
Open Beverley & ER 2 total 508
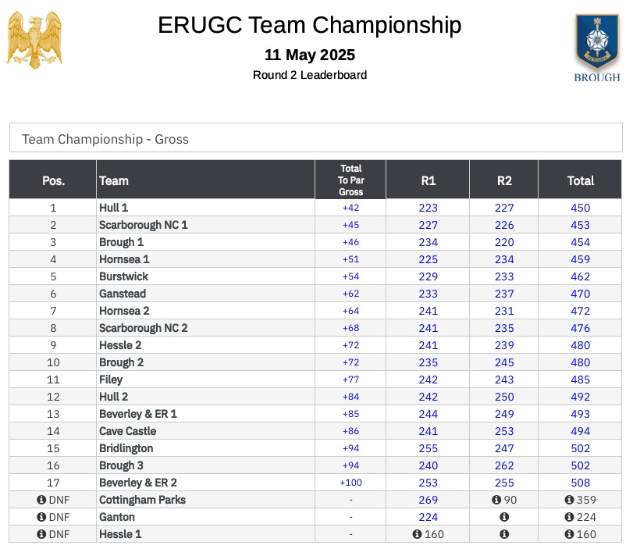point(580,483)
